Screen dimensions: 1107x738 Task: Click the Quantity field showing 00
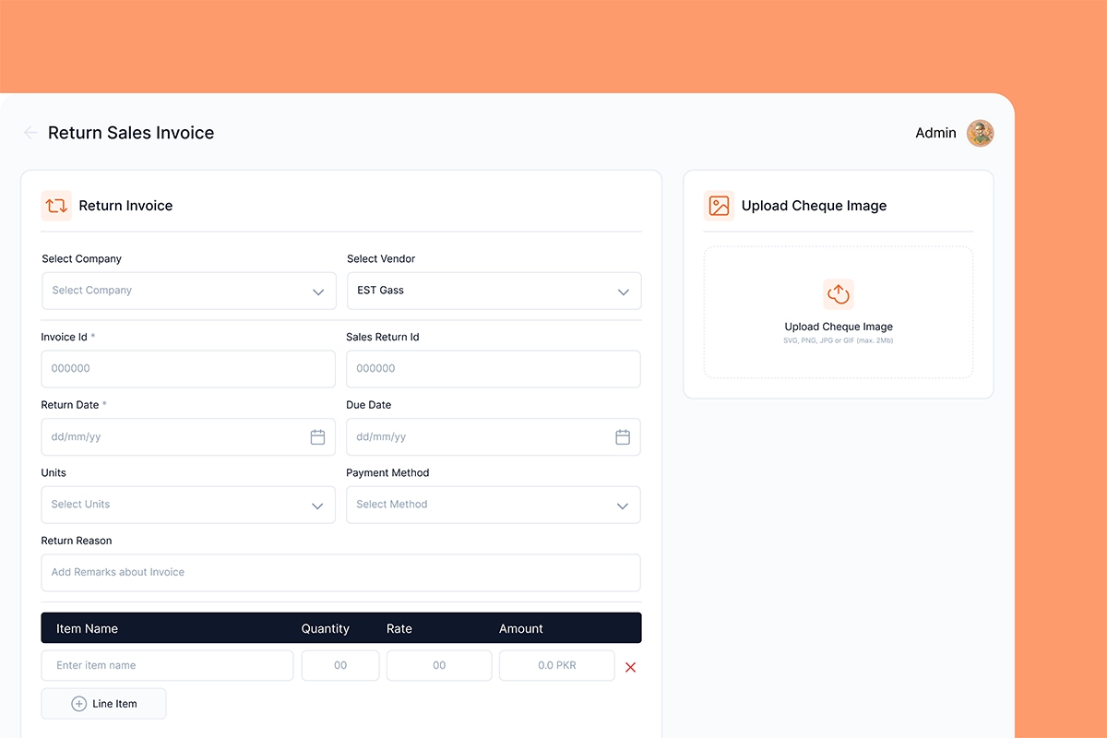[339, 665]
